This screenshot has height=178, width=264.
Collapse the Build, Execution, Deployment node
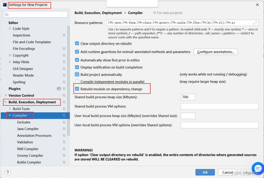click(x=5, y=102)
